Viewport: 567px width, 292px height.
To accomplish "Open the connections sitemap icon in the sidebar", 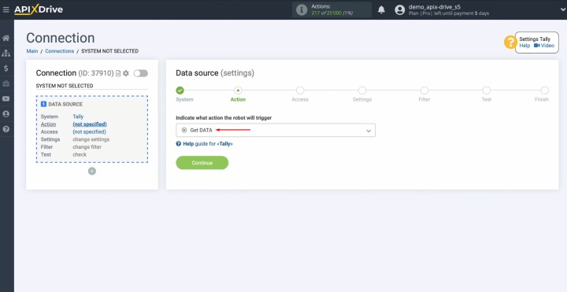I will 6,54.
